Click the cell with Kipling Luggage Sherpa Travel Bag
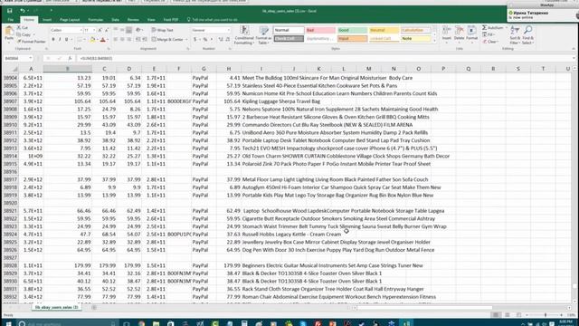The height and width of the screenshot is (326, 579). [x=281, y=101]
